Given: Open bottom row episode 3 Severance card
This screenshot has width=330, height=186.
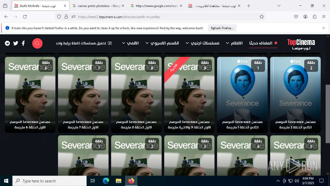Looking at the screenshot, I should [189, 156].
